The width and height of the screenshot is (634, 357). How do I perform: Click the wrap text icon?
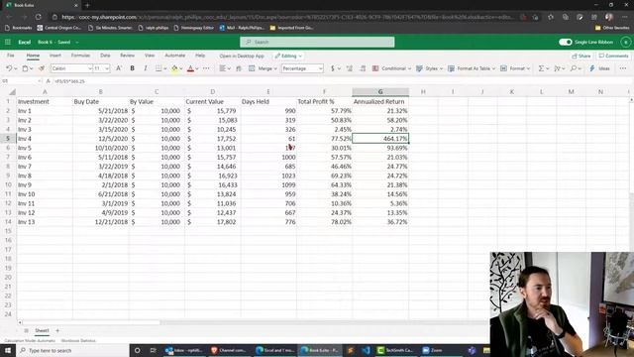[239, 68]
